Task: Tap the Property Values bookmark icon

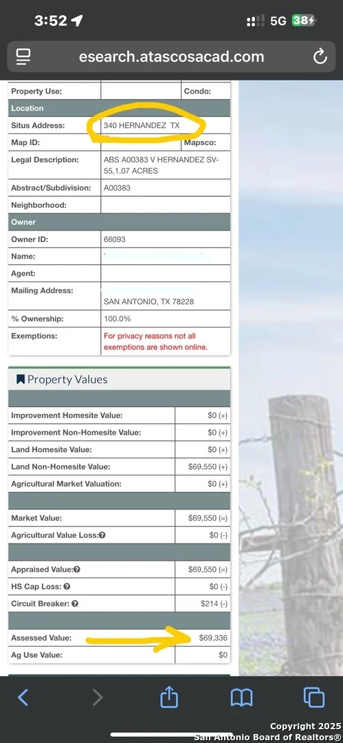Action: [21, 379]
